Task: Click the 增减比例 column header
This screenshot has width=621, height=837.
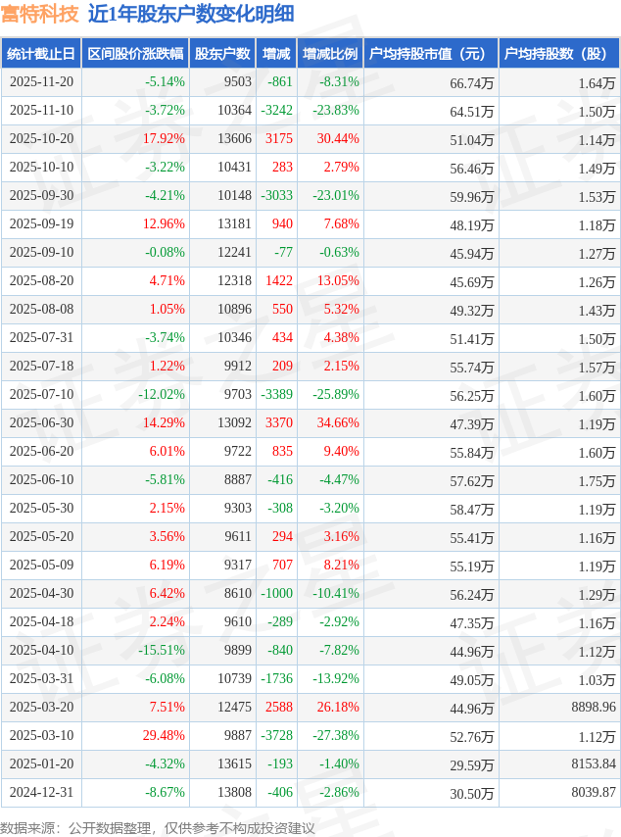Action: 330,54
